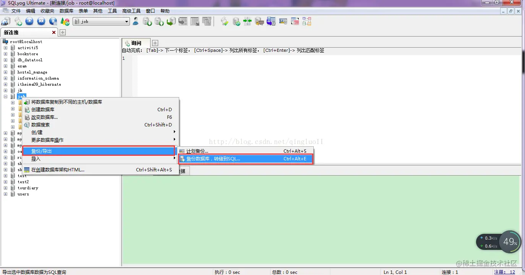This screenshot has height=275, width=525.
Task: Select the jk database in the tree
Action: [20, 90]
